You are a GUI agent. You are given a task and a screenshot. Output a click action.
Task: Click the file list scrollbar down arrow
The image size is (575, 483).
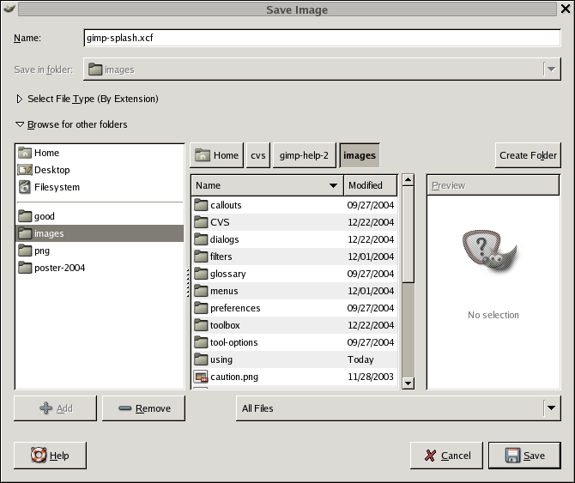click(x=408, y=383)
